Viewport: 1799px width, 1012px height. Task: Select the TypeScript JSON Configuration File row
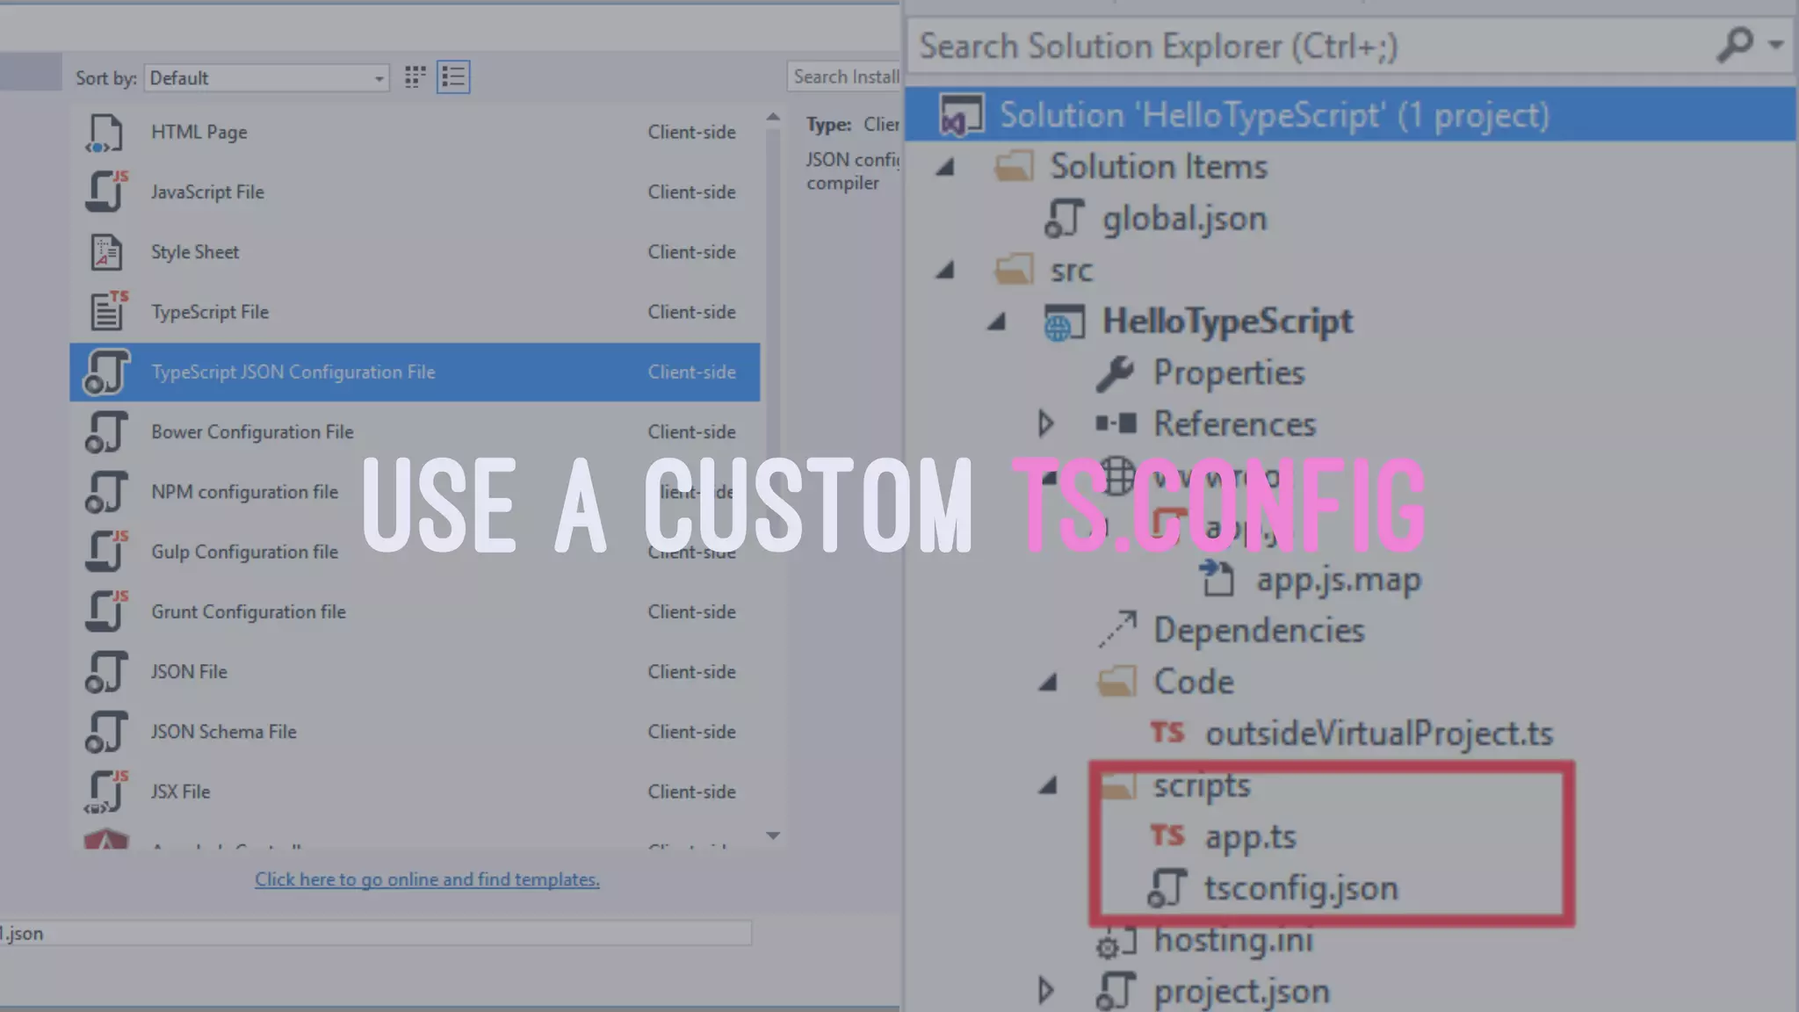(415, 372)
